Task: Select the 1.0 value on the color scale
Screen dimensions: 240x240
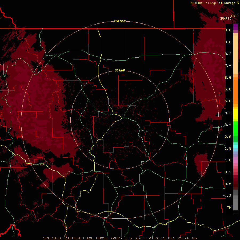Action: pyautogui.click(x=228, y=160)
